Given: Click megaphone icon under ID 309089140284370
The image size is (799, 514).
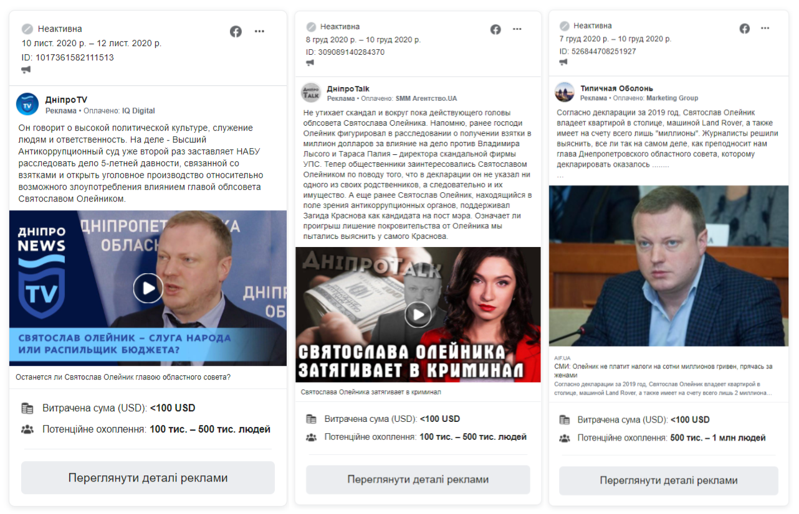Looking at the screenshot, I should (x=310, y=63).
